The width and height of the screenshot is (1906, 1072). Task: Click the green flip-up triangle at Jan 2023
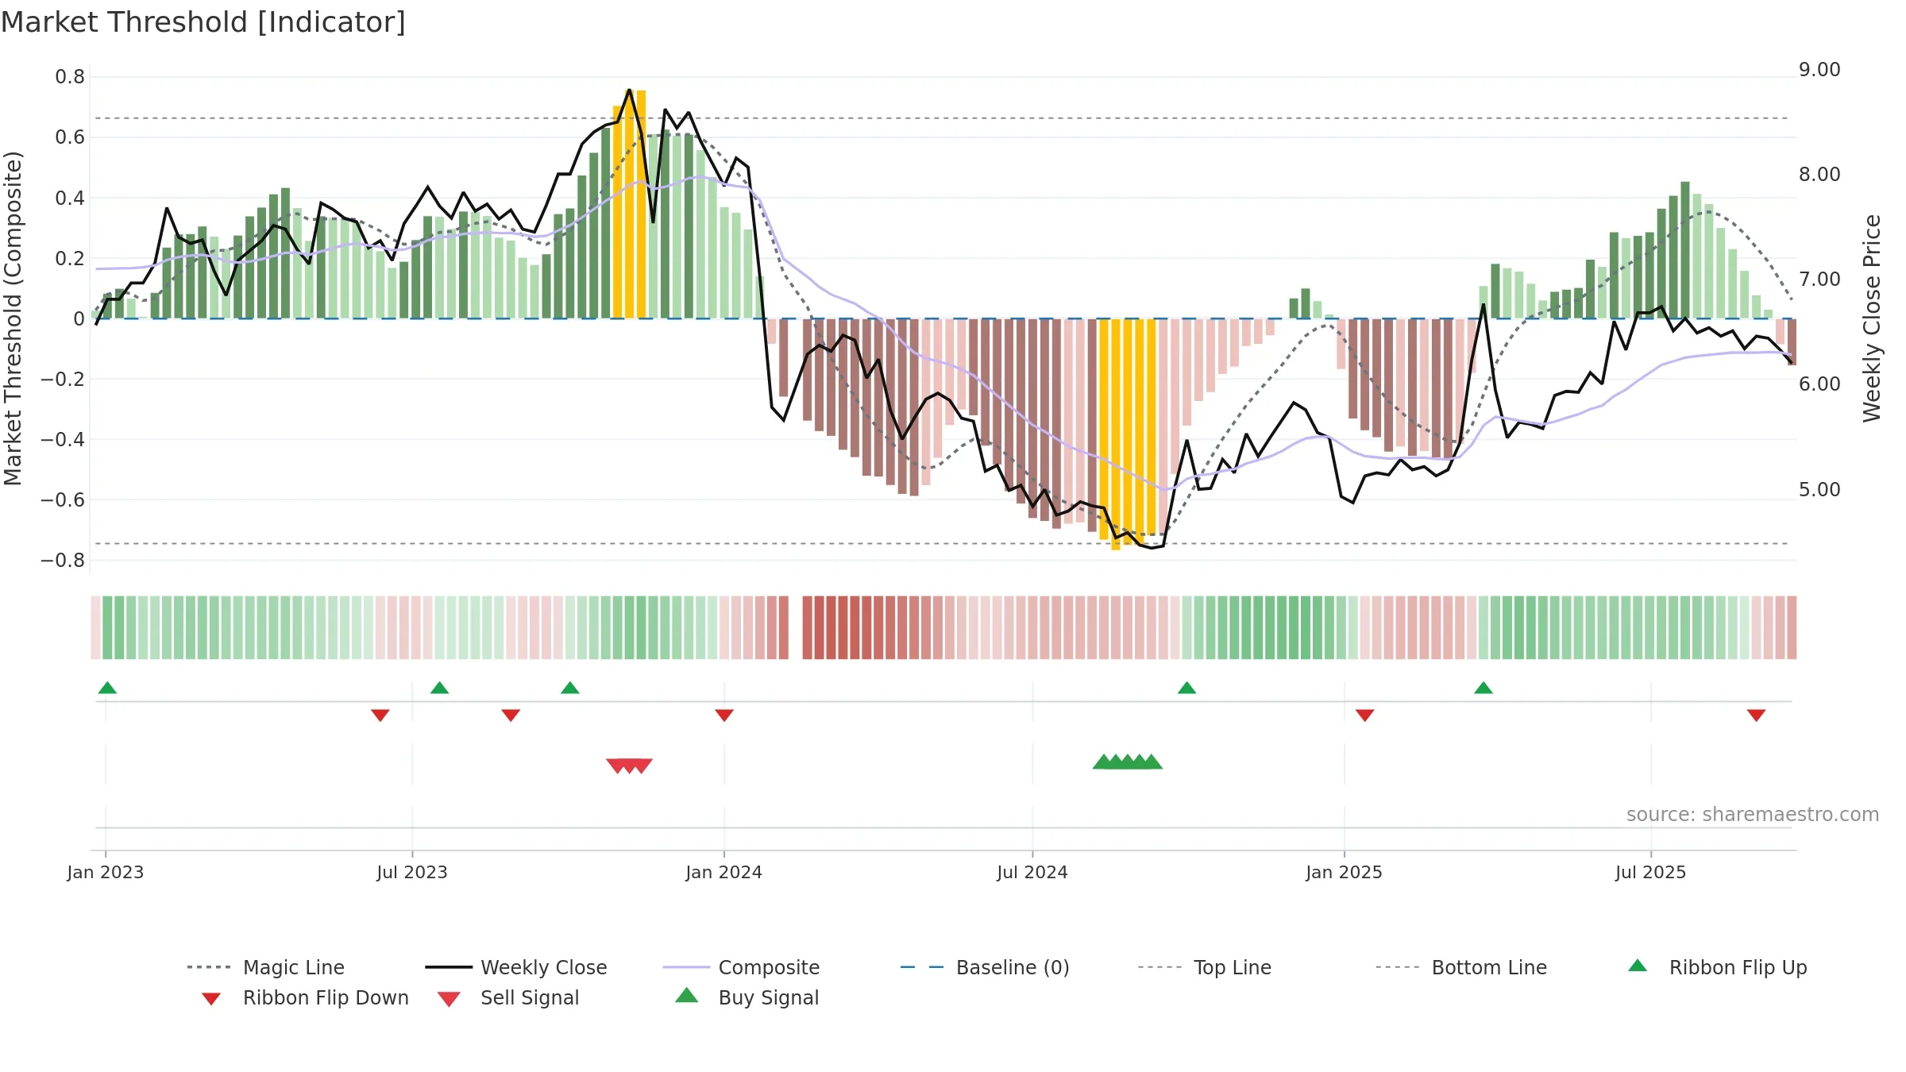coord(107,688)
